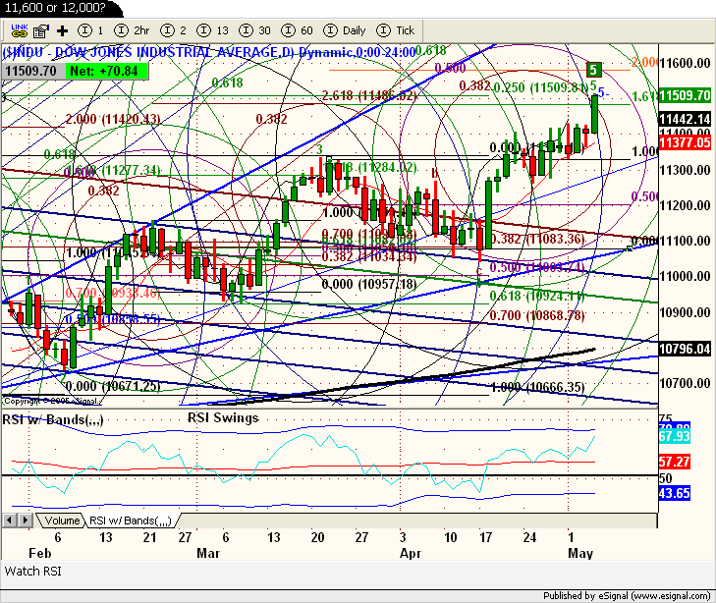
Task: Open the Volume study tab
Action: coord(63,521)
